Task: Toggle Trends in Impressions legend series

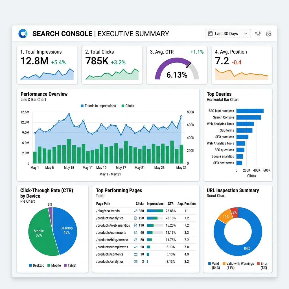Action: tap(98, 106)
